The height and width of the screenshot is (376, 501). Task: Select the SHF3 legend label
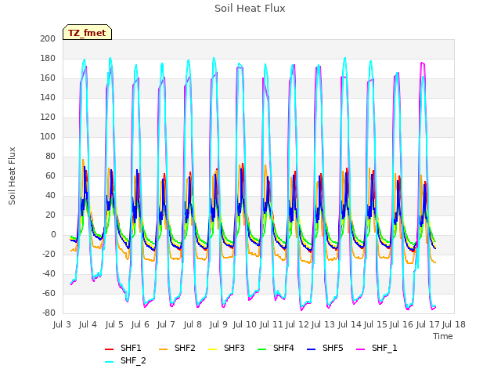[x=234, y=348]
